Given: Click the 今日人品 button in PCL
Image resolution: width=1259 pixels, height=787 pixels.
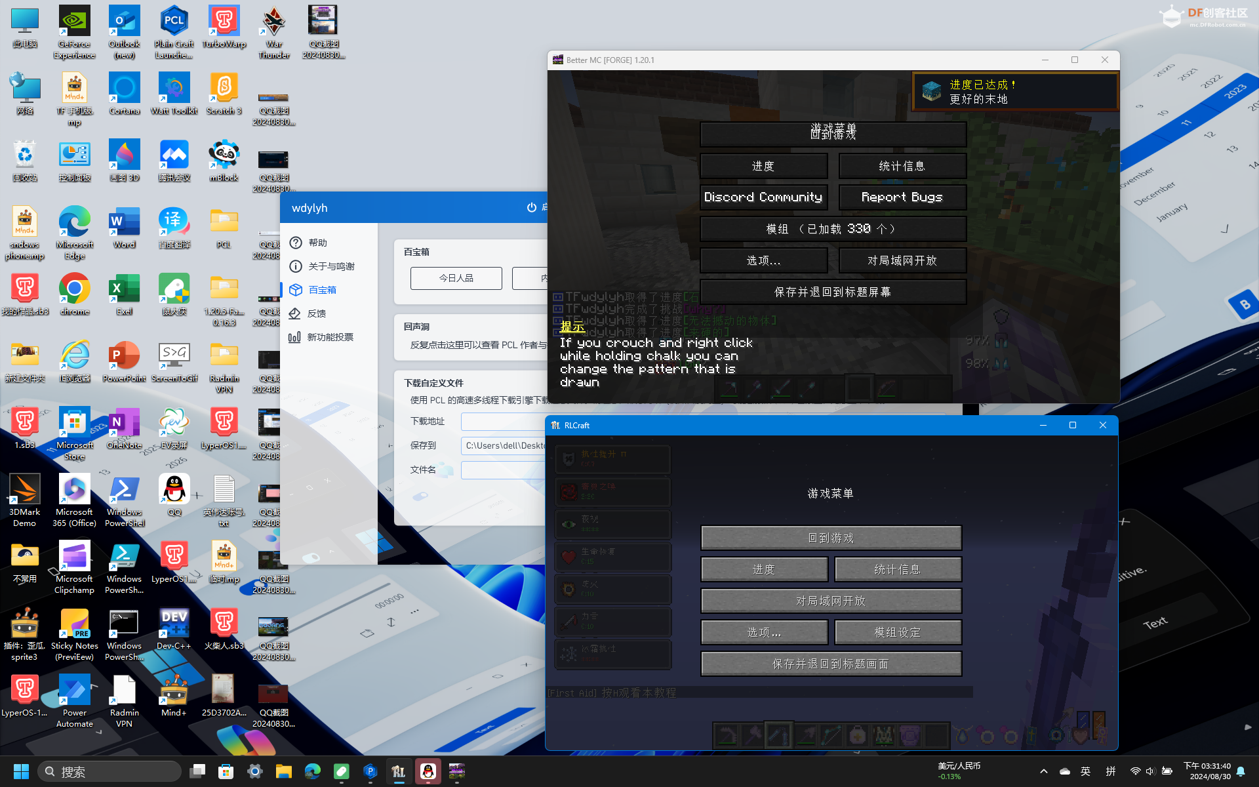Looking at the screenshot, I should pyautogui.click(x=456, y=278).
